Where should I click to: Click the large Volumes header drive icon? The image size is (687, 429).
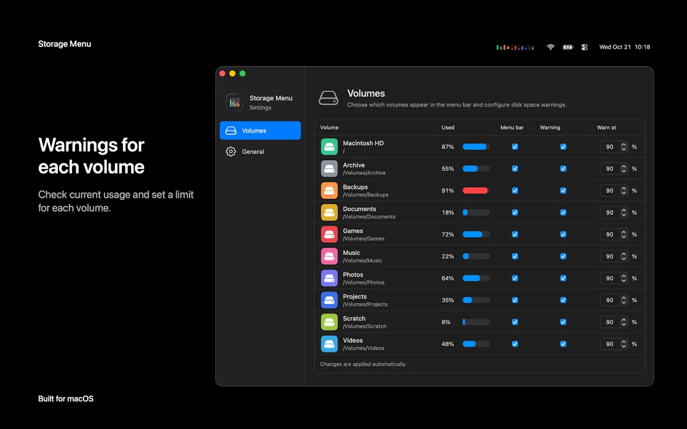tap(328, 98)
